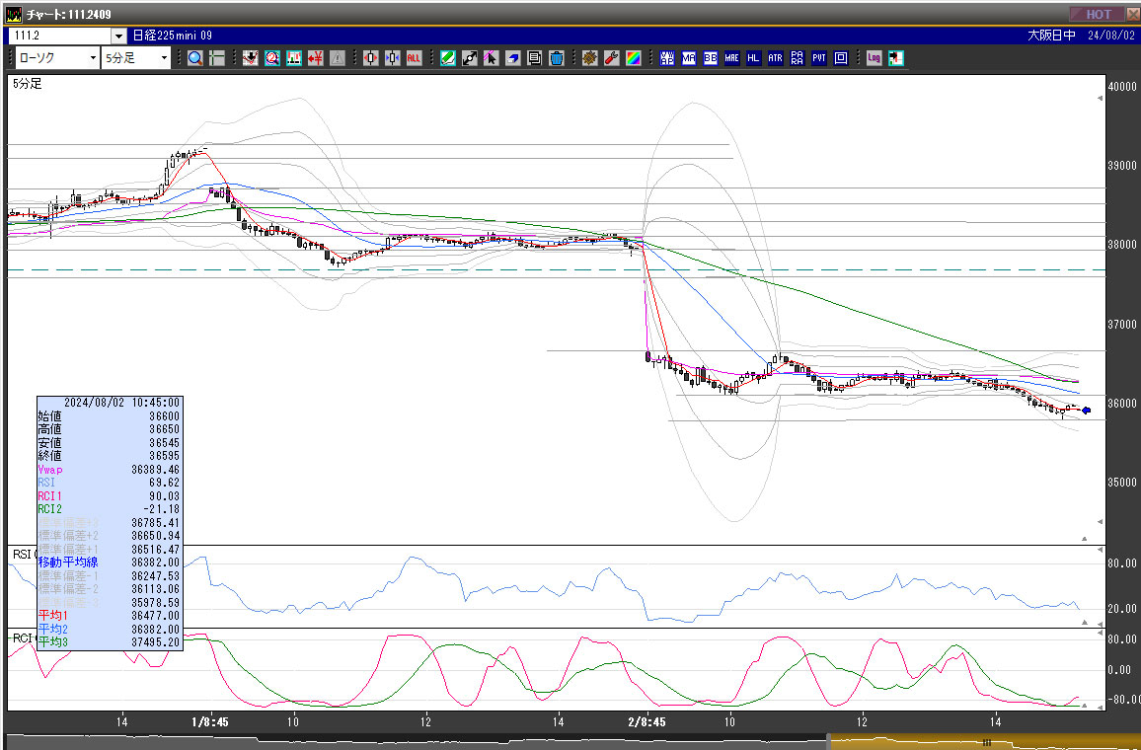Click the 大阪日中 session label
The image size is (1141, 750).
point(1051,36)
